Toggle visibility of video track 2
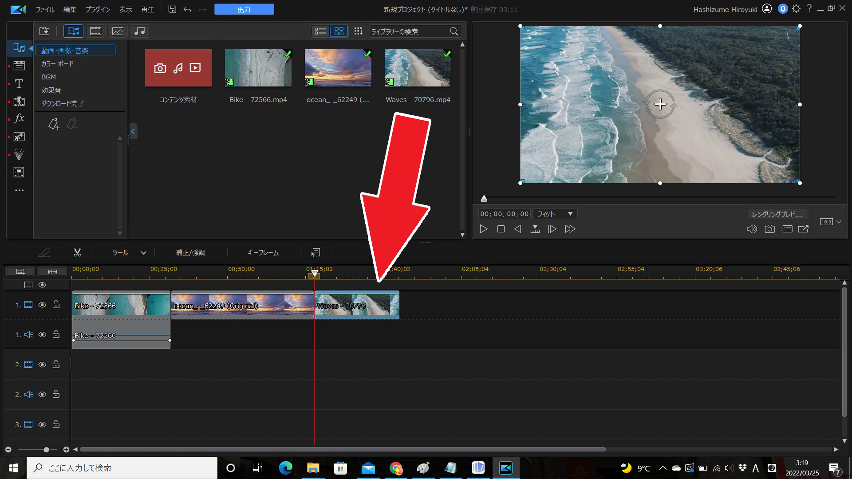Viewport: 852px width, 479px height. pyautogui.click(x=42, y=365)
